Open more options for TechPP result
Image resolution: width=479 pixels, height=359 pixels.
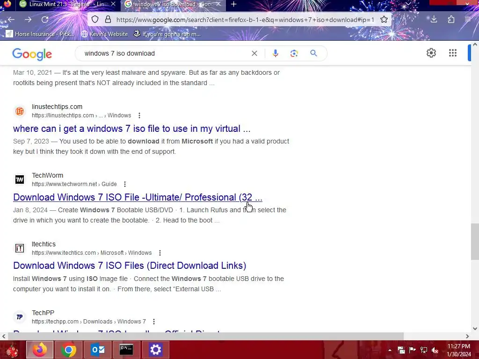pos(153,322)
